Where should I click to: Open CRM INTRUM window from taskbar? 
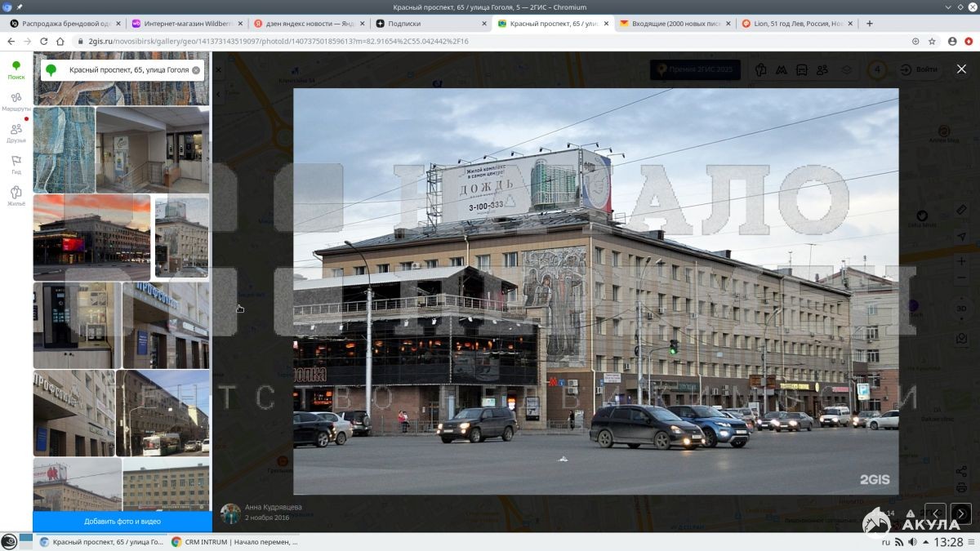coord(234,542)
